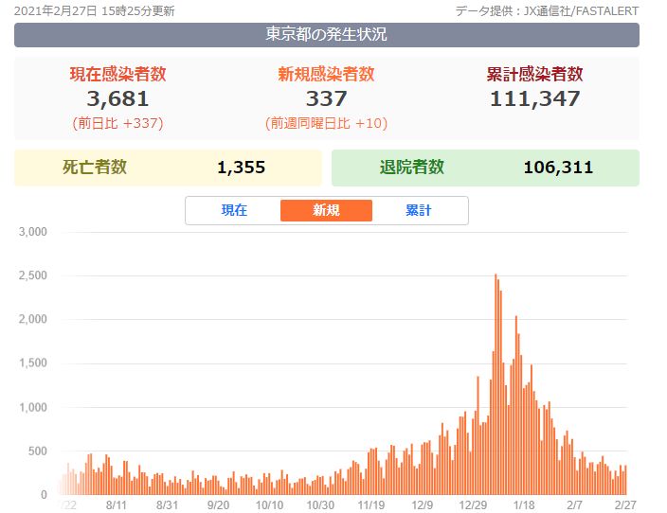
Task: Click the 10/30 x-axis date label
Action: tap(320, 504)
